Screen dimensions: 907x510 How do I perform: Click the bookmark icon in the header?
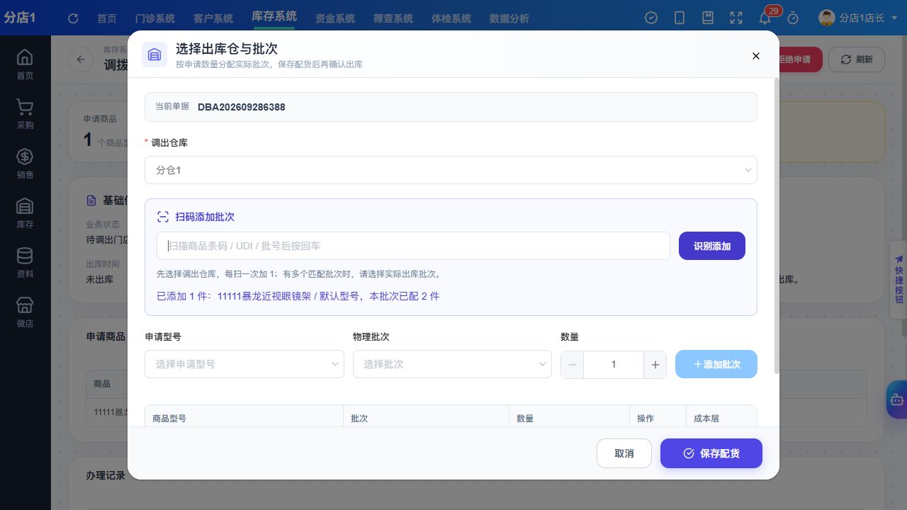coord(708,18)
